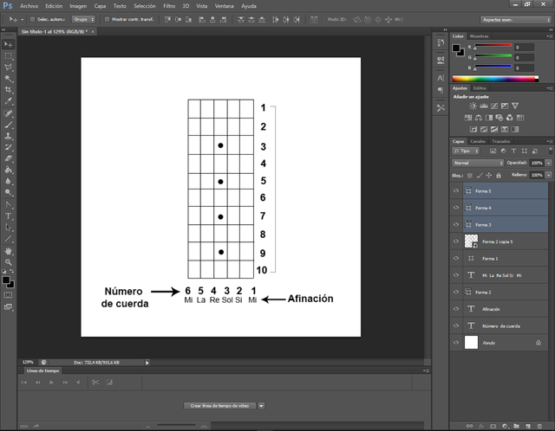The image size is (555, 431).
Task: Click the scissors split icon in timeline
Action: click(95, 383)
